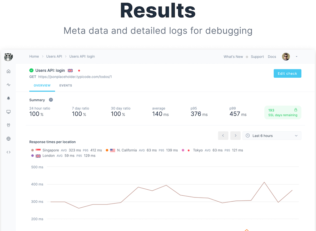Toggle the Singapore series in chart legend
This screenshot has width=316, height=231.
coord(51,150)
